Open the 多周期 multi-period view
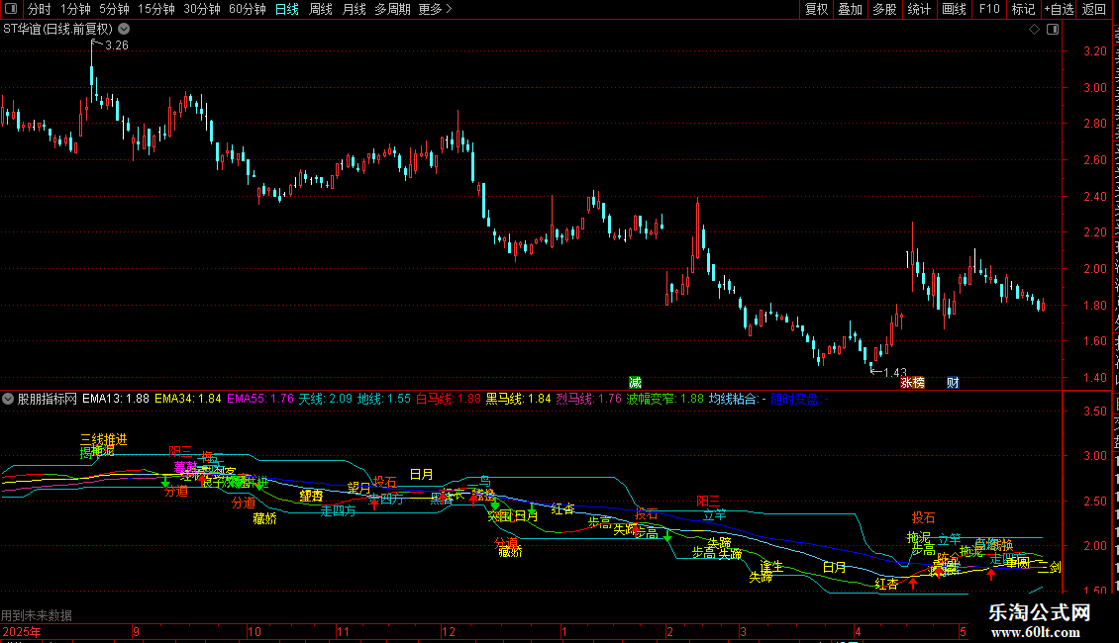 [392, 9]
